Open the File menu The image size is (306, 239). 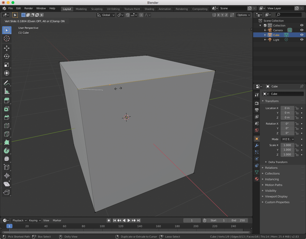pos(10,8)
